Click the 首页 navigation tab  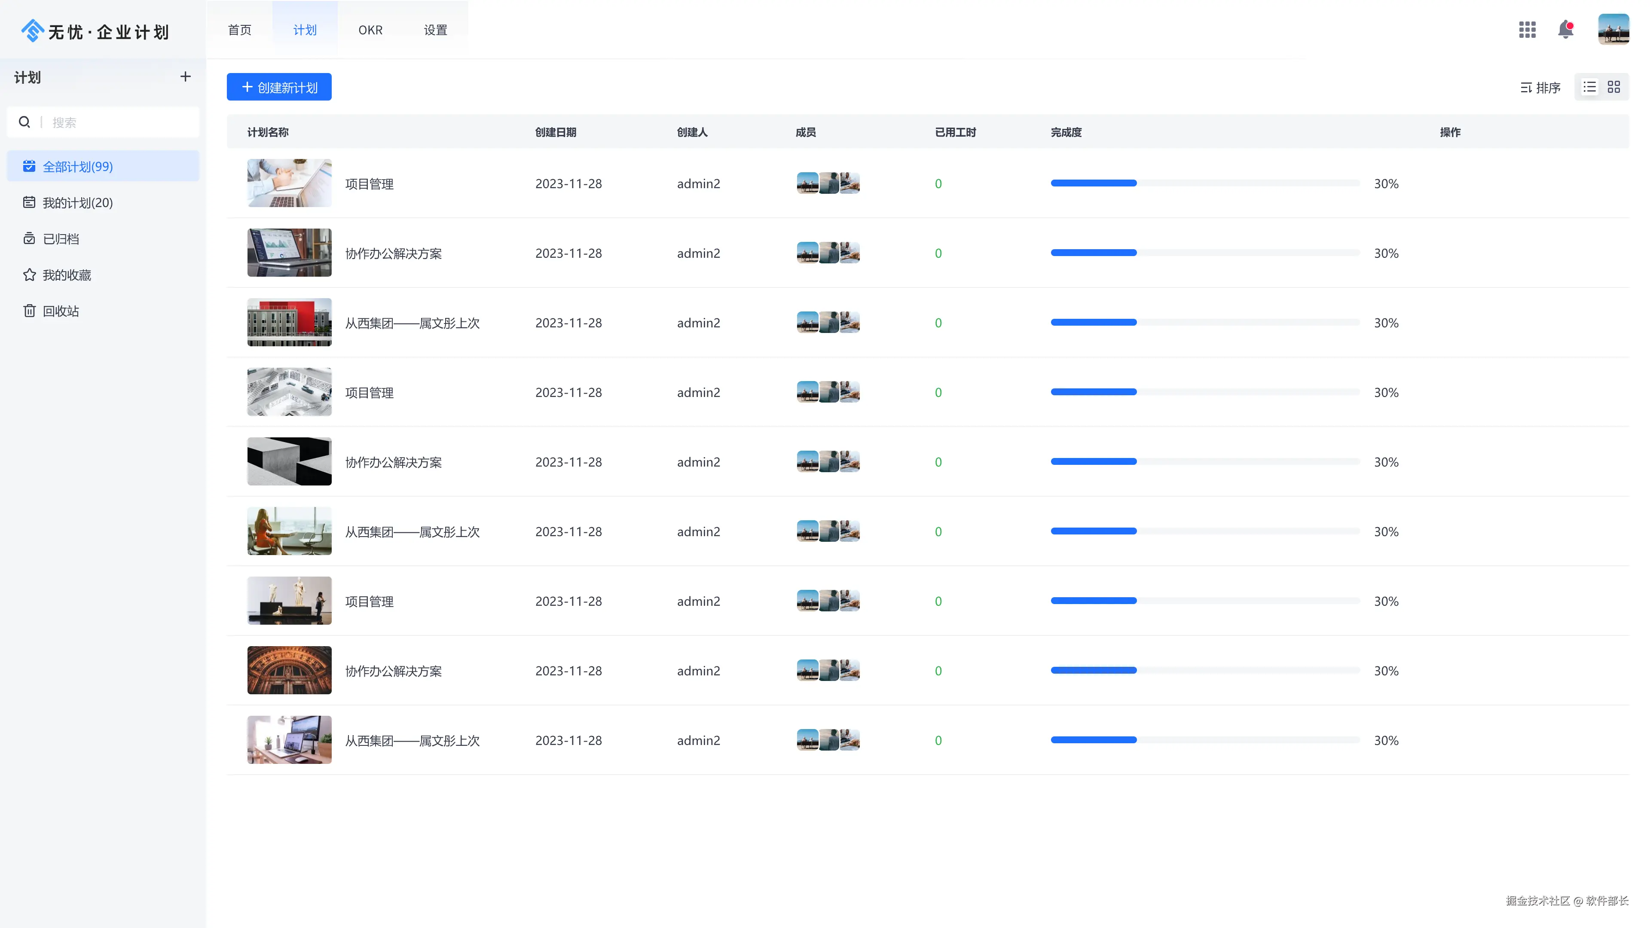pyautogui.click(x=240, y=30)
